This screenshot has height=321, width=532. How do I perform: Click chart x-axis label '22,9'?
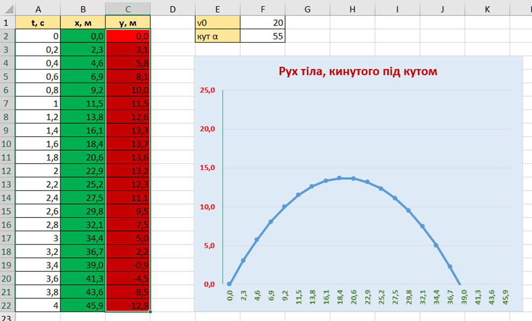(x=368, y=297)
